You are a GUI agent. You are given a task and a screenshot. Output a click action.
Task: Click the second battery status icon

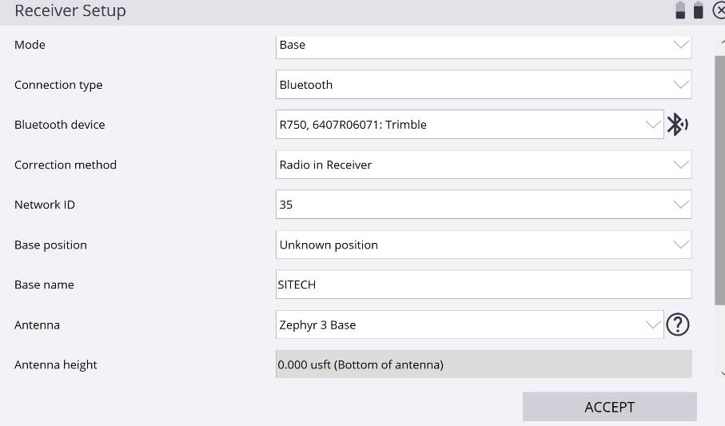coord(698,10)
